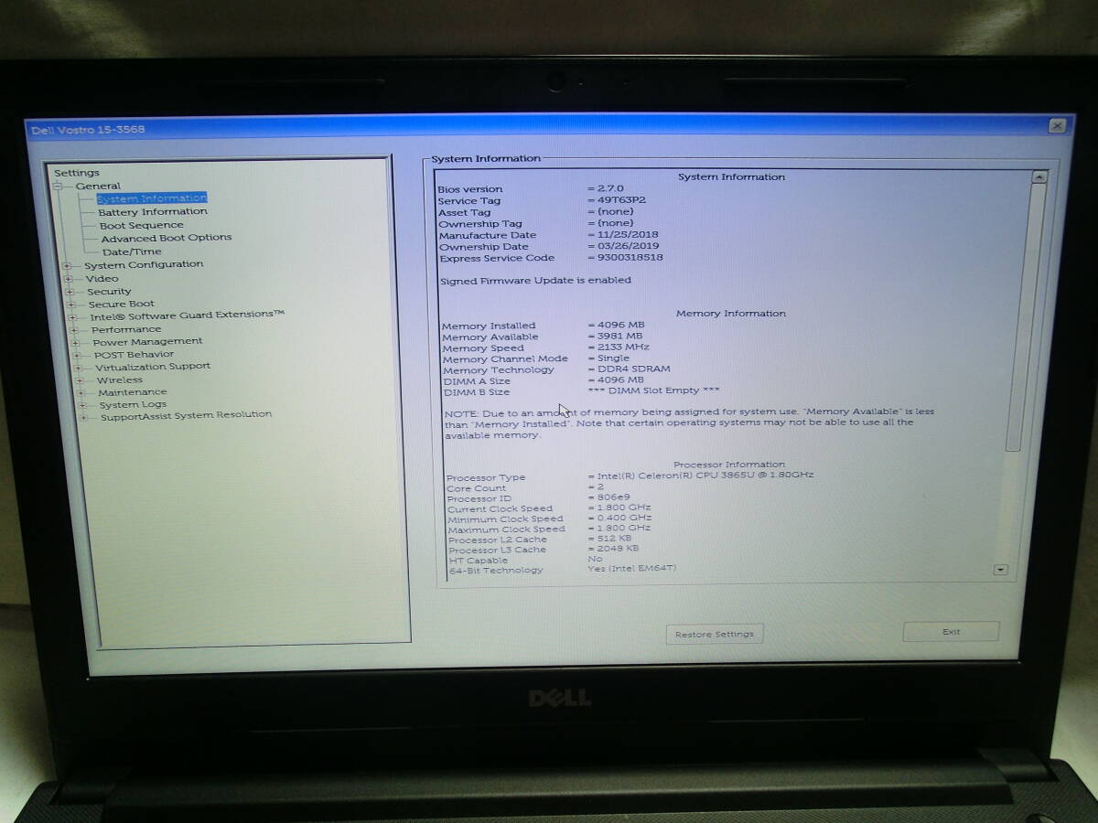This screenshot has height=823, width=1098.
Task: Expand Power Management node
Action: click(77, 342)
